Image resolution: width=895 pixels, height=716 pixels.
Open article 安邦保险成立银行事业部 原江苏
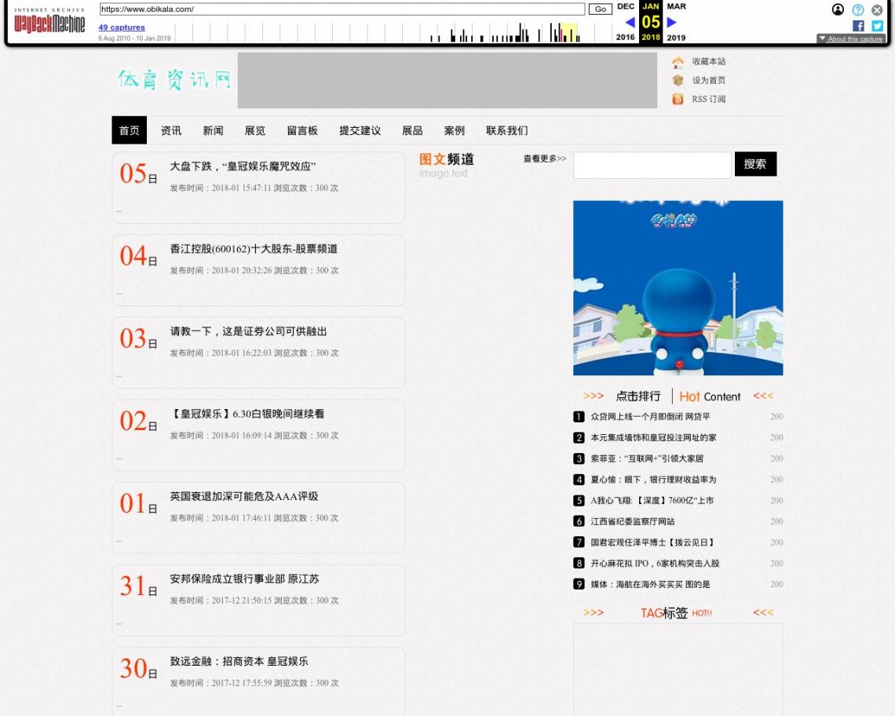244,579
